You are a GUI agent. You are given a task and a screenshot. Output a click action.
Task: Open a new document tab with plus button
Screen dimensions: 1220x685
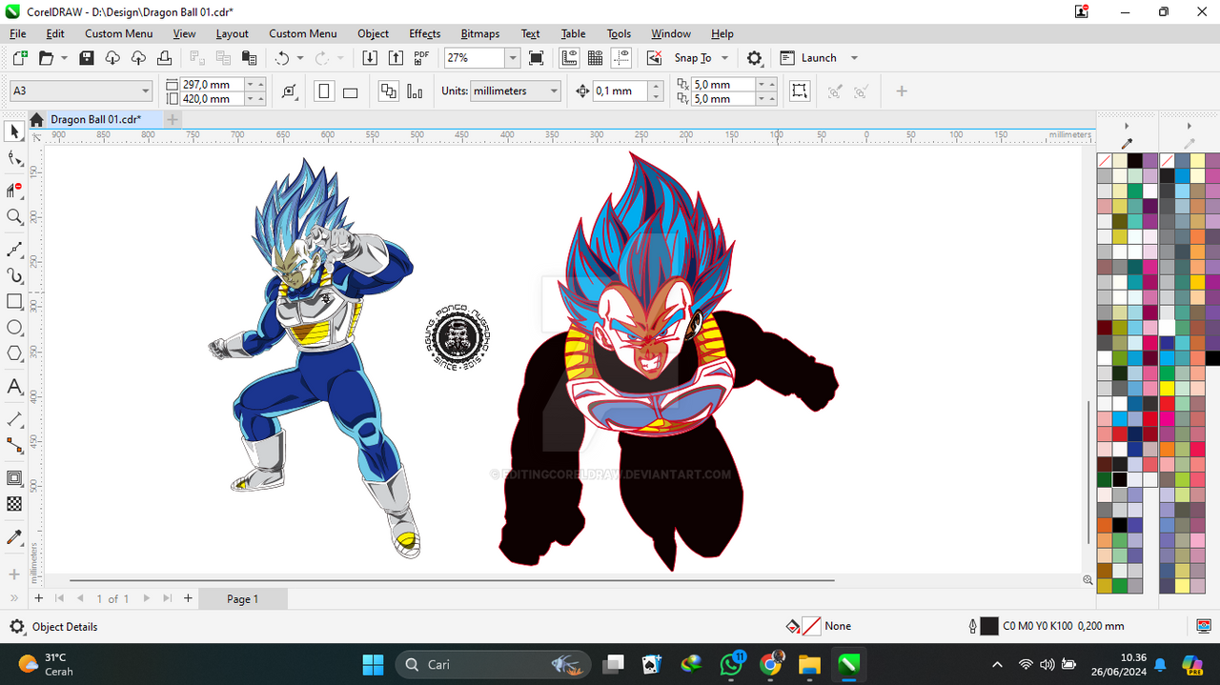coord(173,120)
